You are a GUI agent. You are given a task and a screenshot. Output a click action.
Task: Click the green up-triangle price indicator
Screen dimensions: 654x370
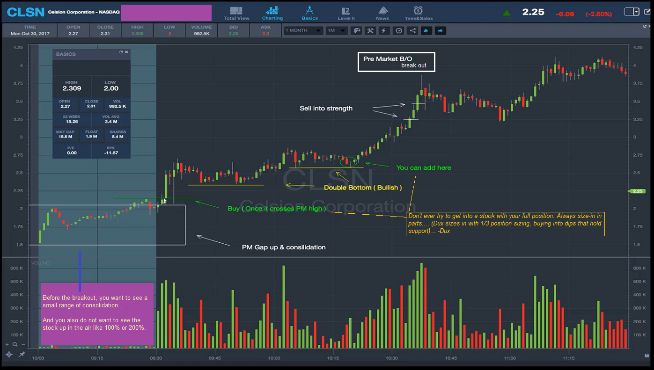click(x=507, y=13)
